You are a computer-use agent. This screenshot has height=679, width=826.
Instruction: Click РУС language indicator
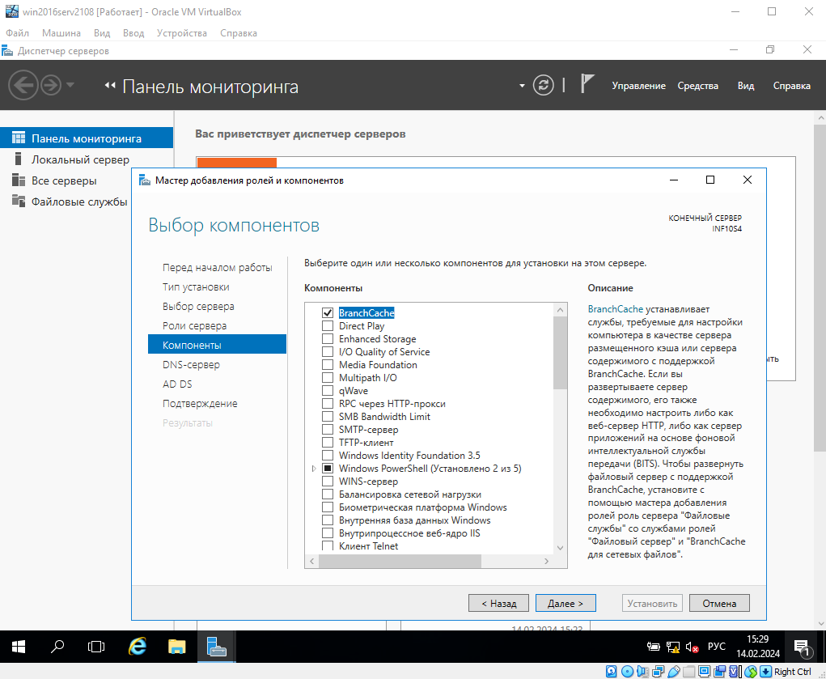717,647
